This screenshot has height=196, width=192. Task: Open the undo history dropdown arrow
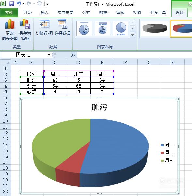[x=23, y=4]
